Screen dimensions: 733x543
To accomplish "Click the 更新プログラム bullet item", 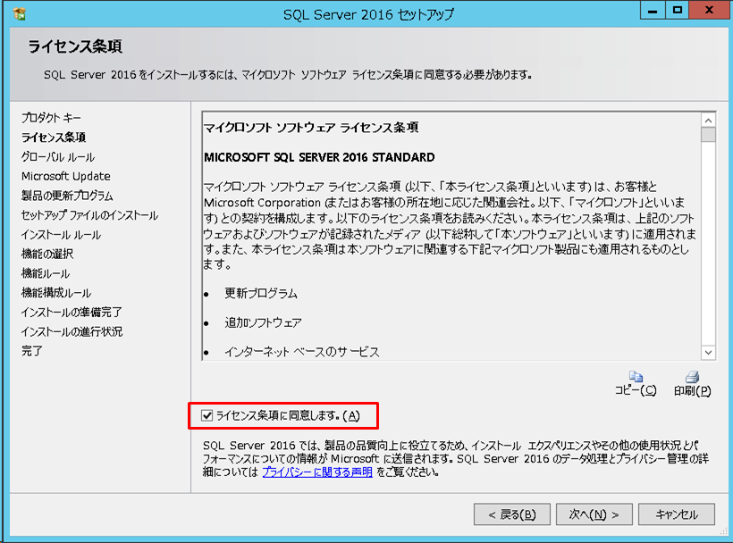I will (x=261, y=294).
